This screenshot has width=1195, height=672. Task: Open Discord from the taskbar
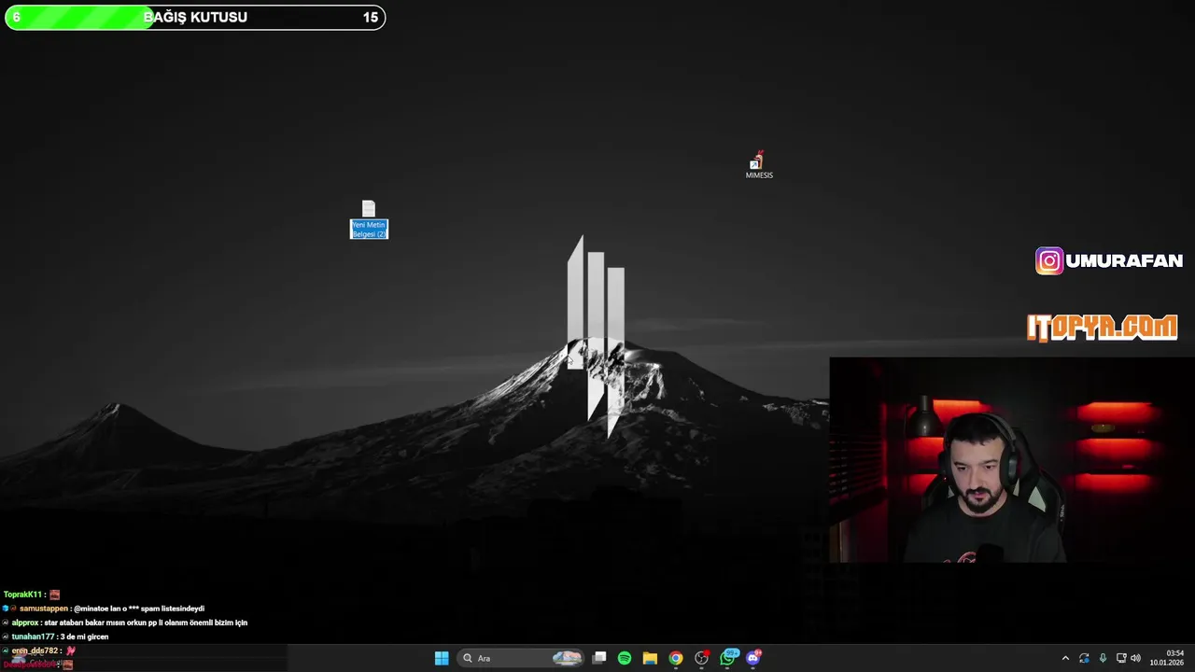tap(753, 658)
